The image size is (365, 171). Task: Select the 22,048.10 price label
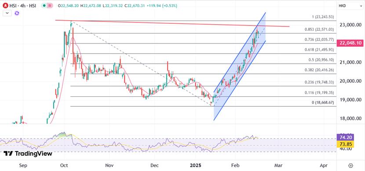[x=348, y=43]
